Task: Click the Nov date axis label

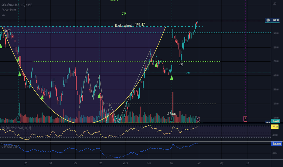Action: tap(75, 163)
